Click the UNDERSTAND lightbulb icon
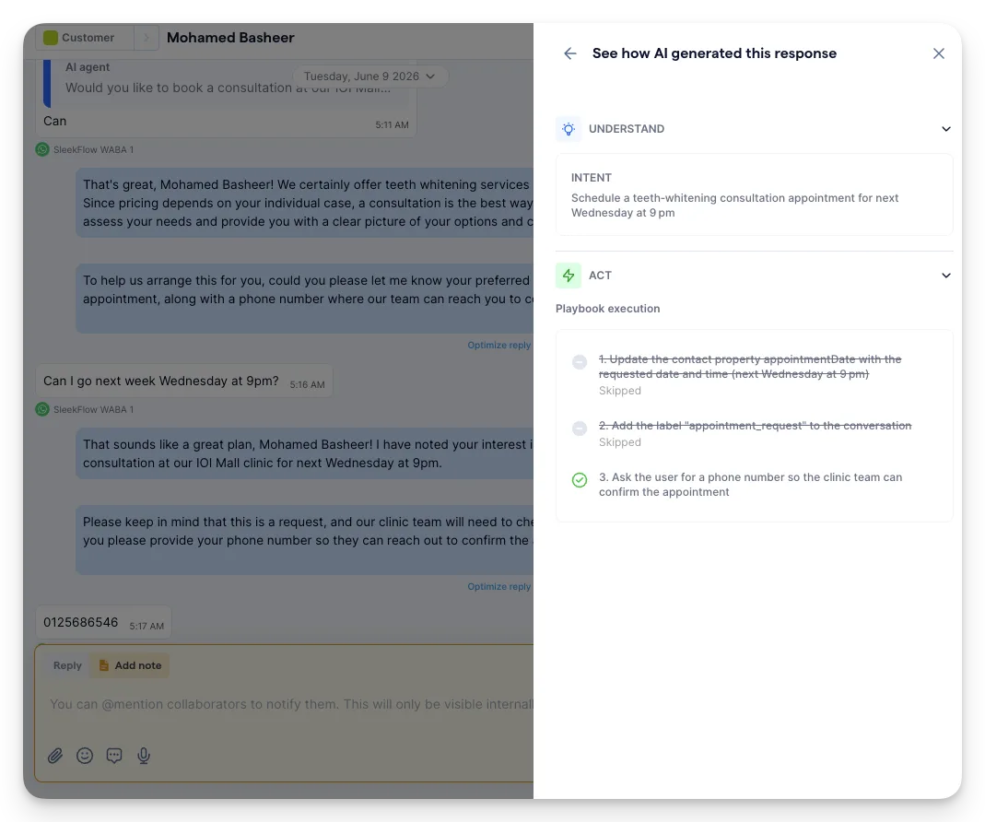This screenshot has width=985, height=822. tap(569, 129)
